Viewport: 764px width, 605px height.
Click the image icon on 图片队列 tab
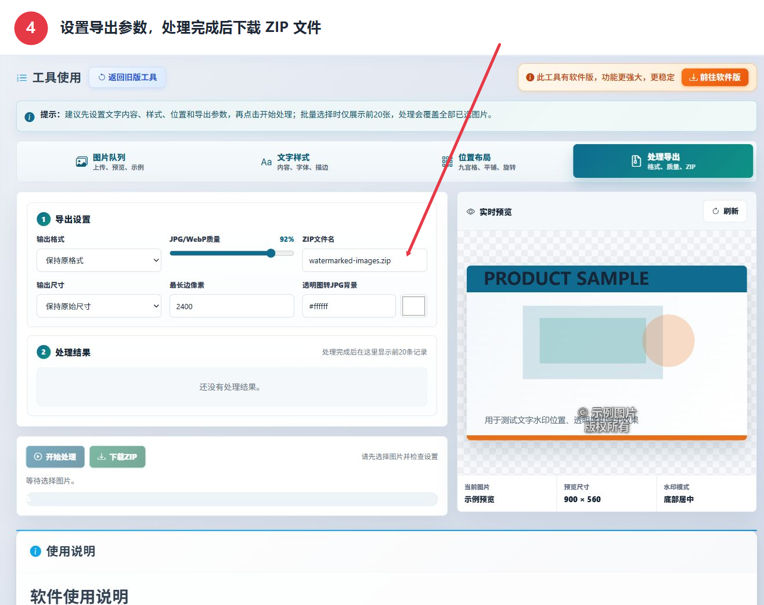coord(82,162)
